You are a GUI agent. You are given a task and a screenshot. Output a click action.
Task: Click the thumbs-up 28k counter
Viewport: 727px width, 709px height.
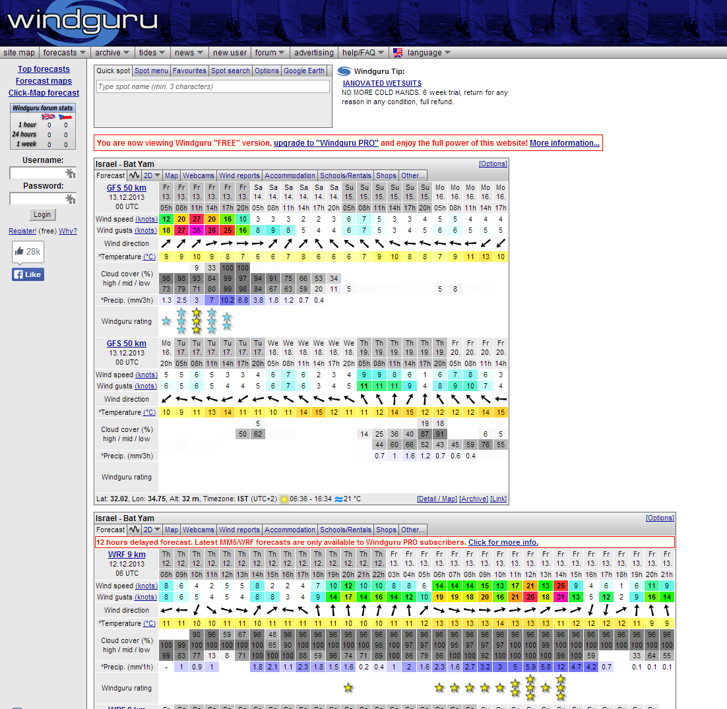(x=28, y=252)
